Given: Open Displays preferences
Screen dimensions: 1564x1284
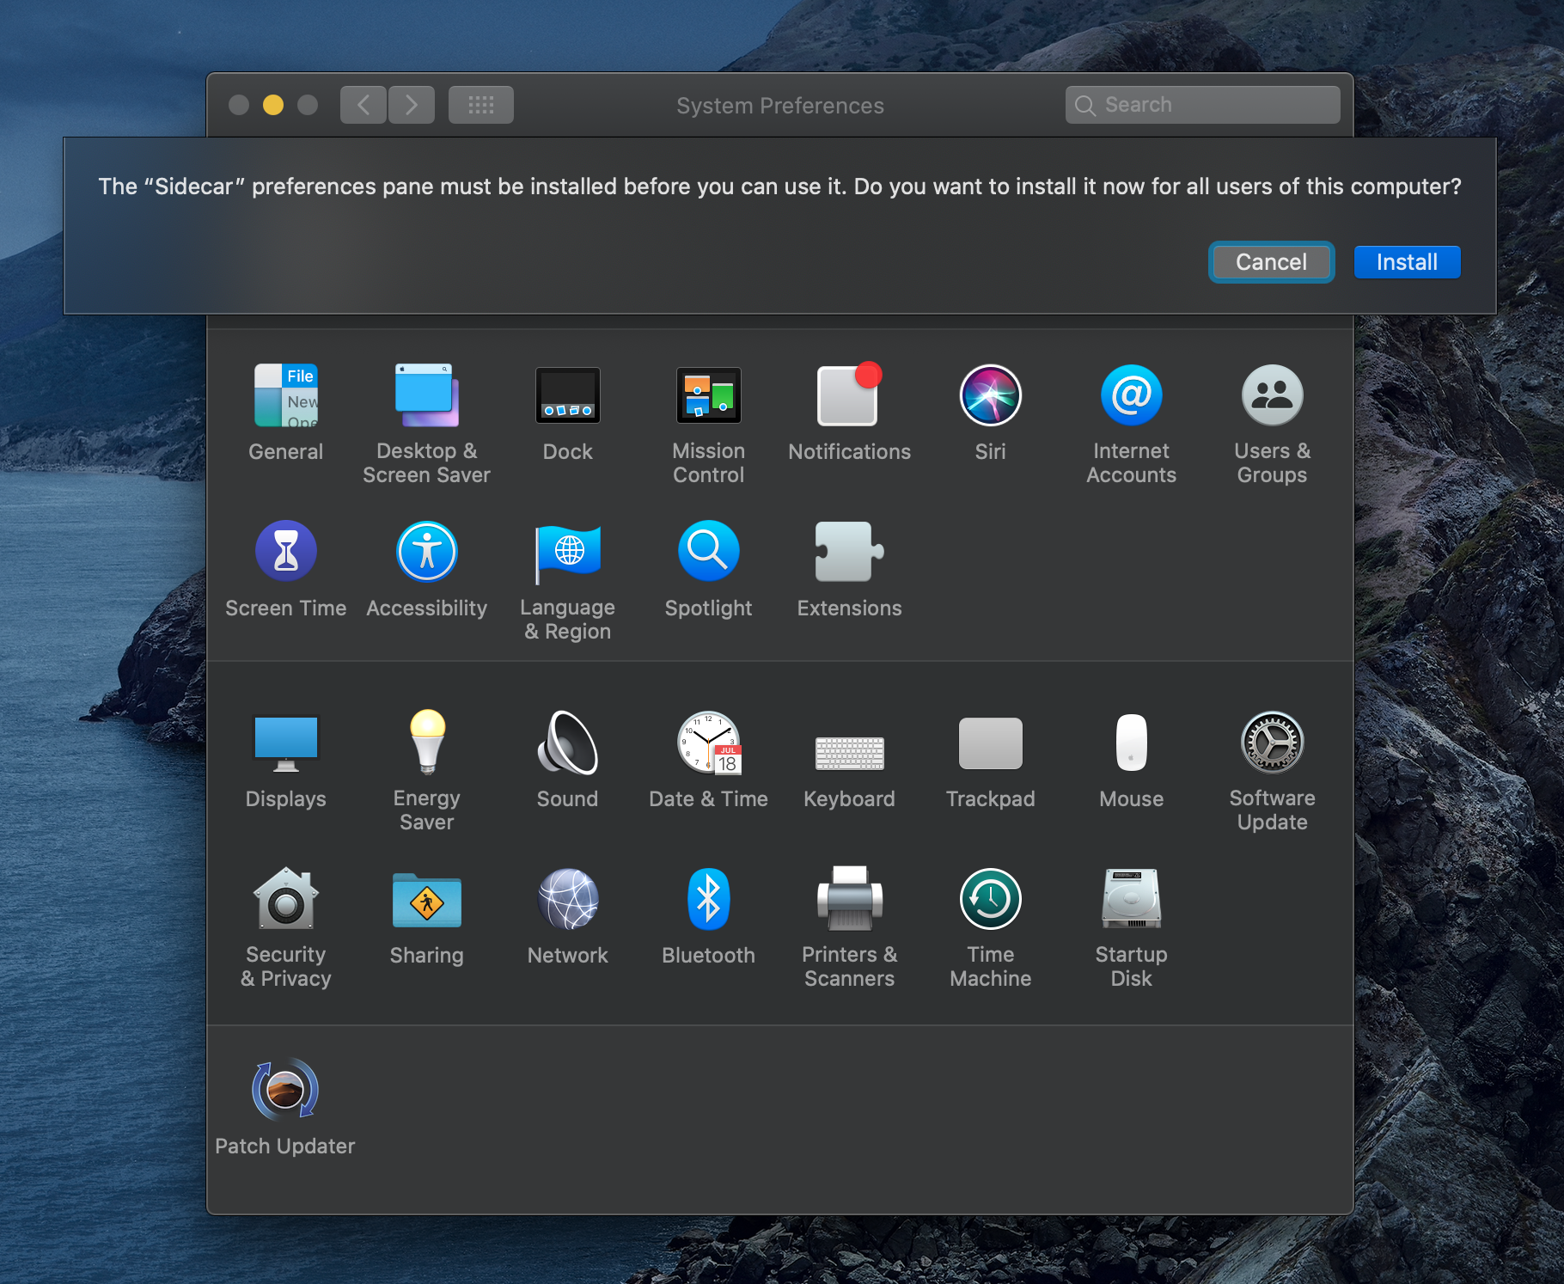Looking at the screenshot, I should 285,743.
